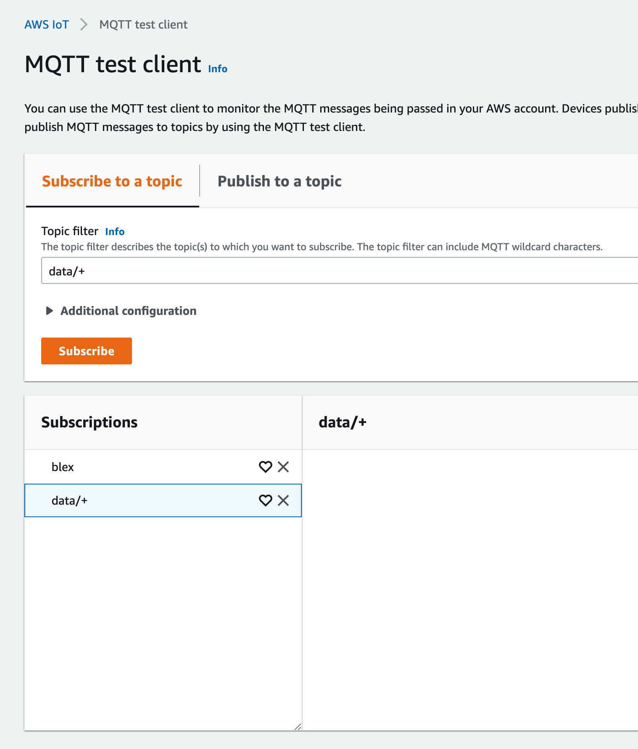Remove the blex subscription using X icon
638x749 pixels.
283,467
